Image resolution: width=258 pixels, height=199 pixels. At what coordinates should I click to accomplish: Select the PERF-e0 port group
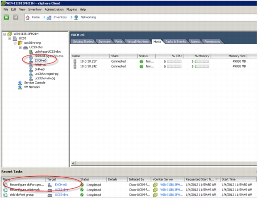pyautogui.click(x=40, y=65)
